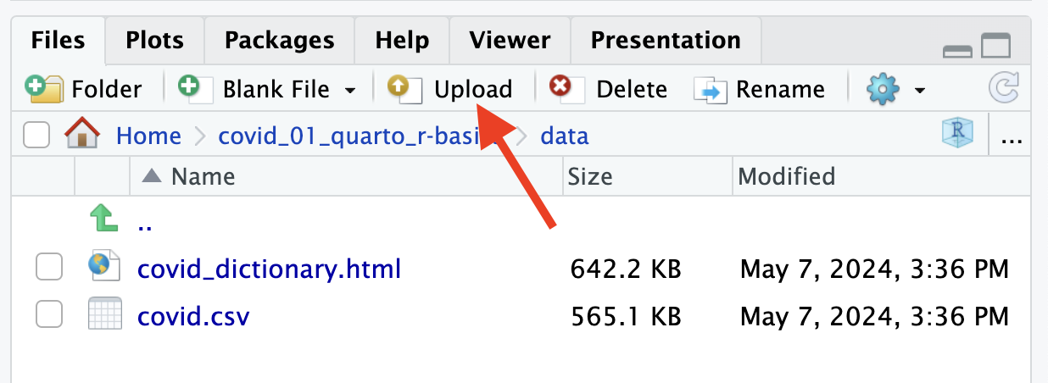This screenshot has height=383, width=1048.
Task: Open the gear More options menu
Action: [x=883, y=89]
